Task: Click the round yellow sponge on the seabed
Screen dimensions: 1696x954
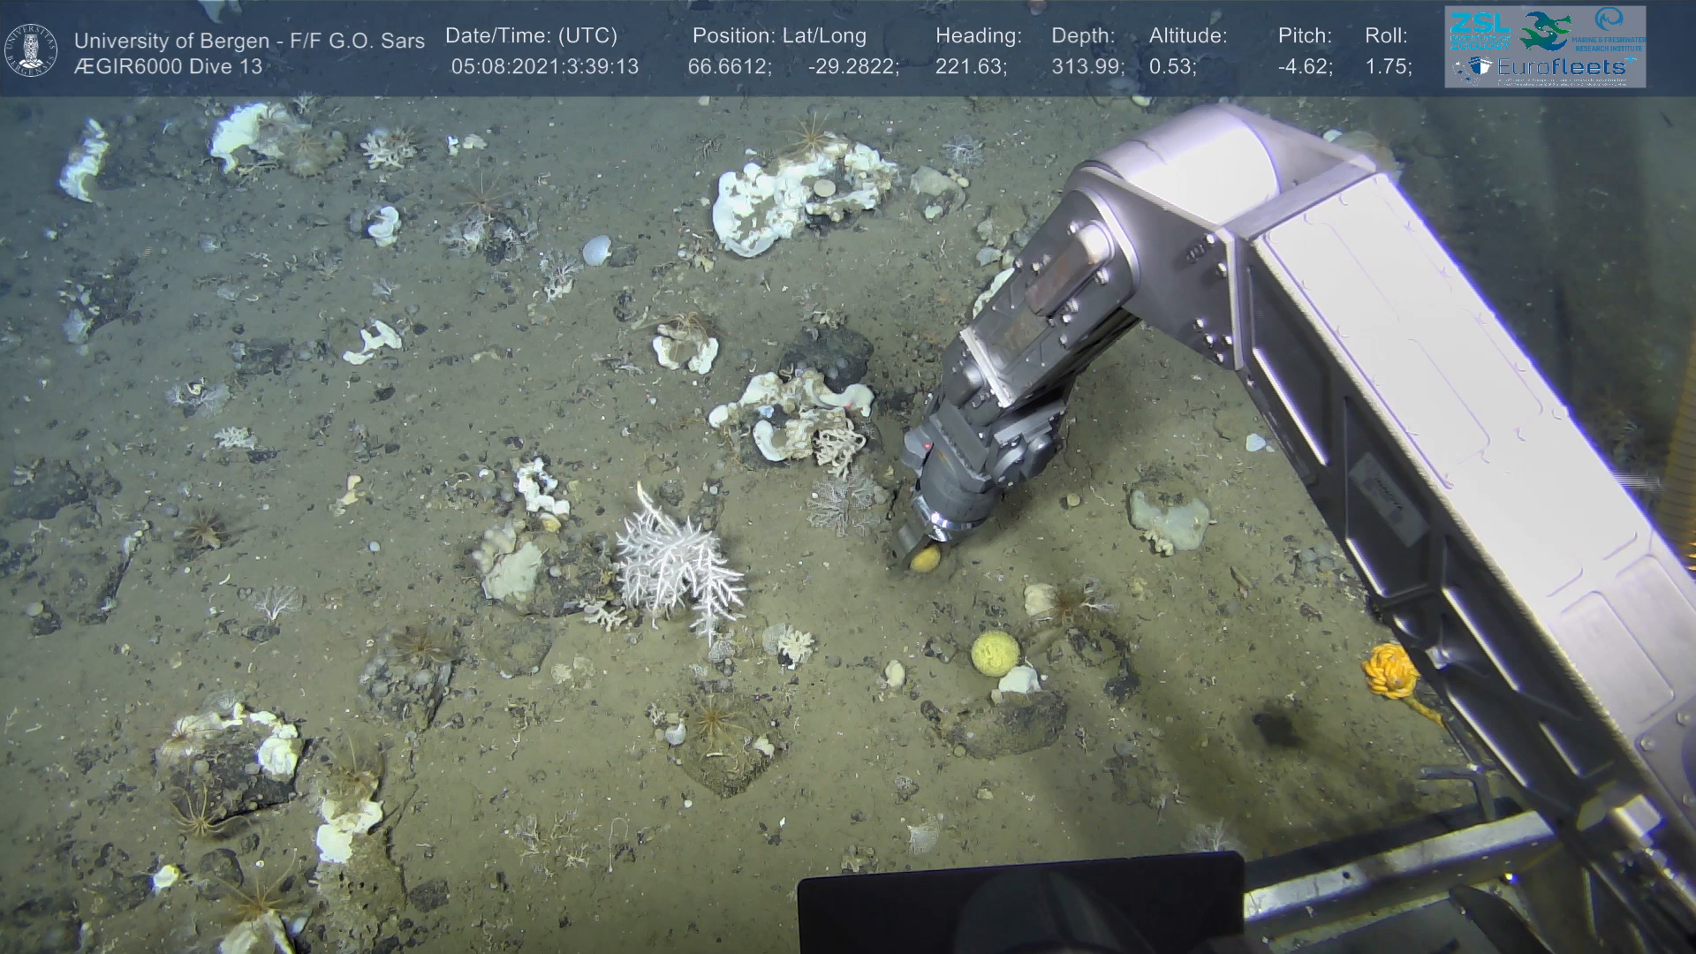Action: (x=995, y=654)
